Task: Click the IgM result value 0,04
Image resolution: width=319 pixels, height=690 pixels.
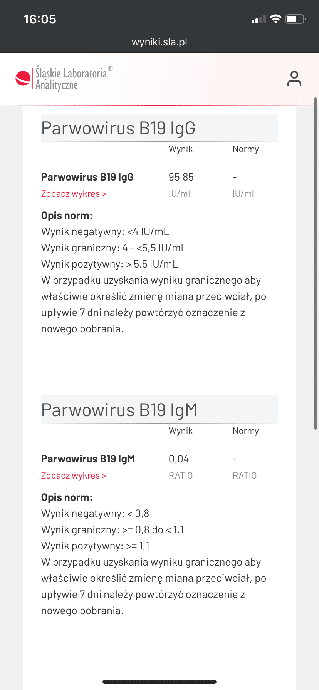Action: (x=179, y=459)
